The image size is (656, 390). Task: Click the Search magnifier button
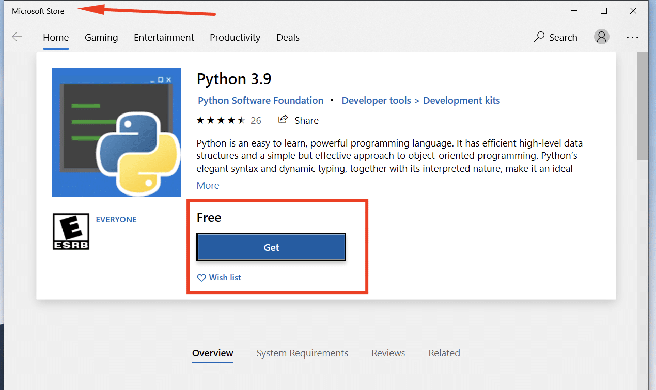pos(555,37)
